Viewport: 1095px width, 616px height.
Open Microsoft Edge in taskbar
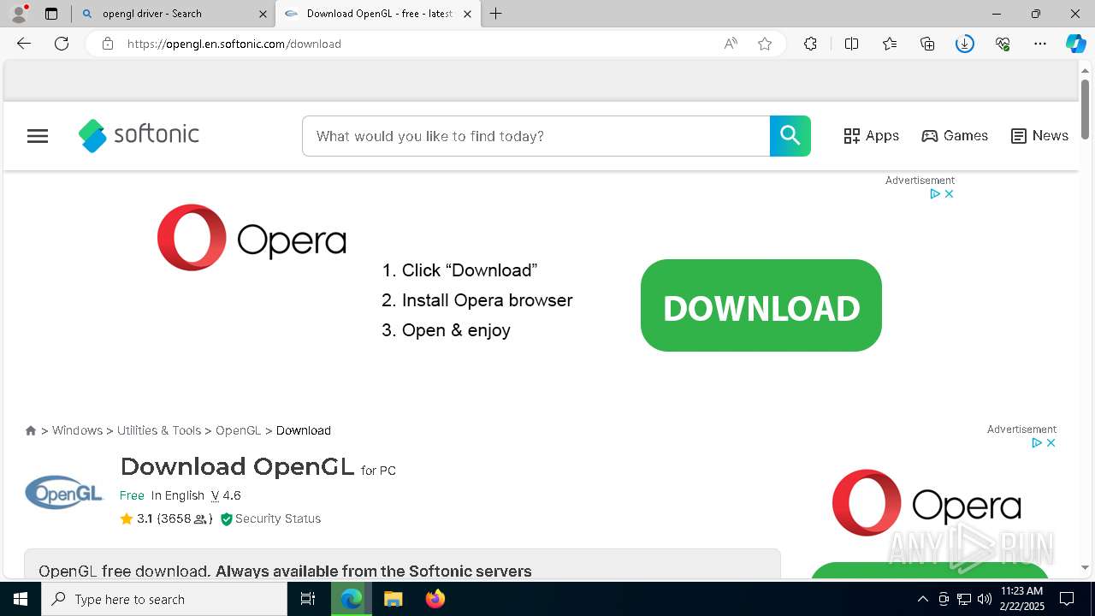(352, 599)
